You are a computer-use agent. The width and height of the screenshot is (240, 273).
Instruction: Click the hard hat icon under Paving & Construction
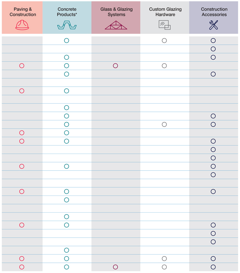pos(22,25)
